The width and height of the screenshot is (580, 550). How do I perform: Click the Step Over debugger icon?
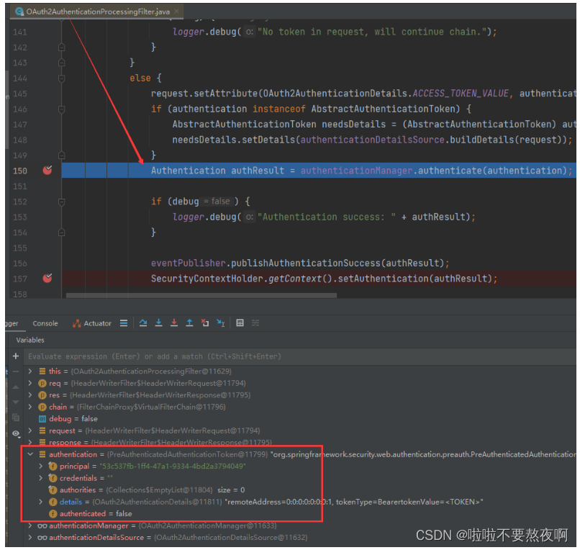pyautogui.click(x=143, y=323)
